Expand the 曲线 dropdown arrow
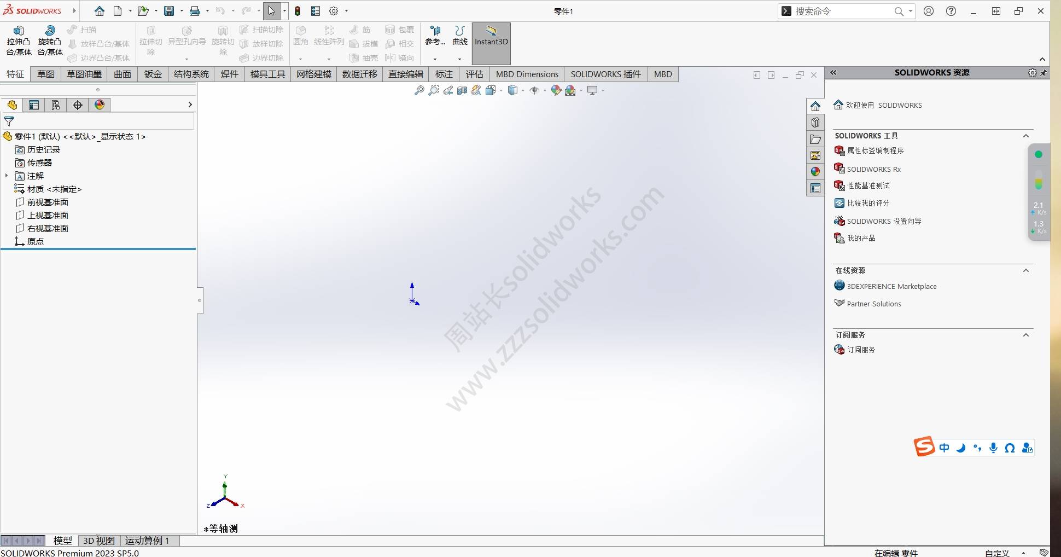Screen dimensions: 1061x557 [459, 59]
